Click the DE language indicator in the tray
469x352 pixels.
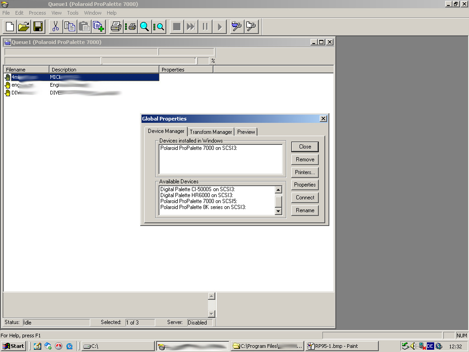[430, 346]
